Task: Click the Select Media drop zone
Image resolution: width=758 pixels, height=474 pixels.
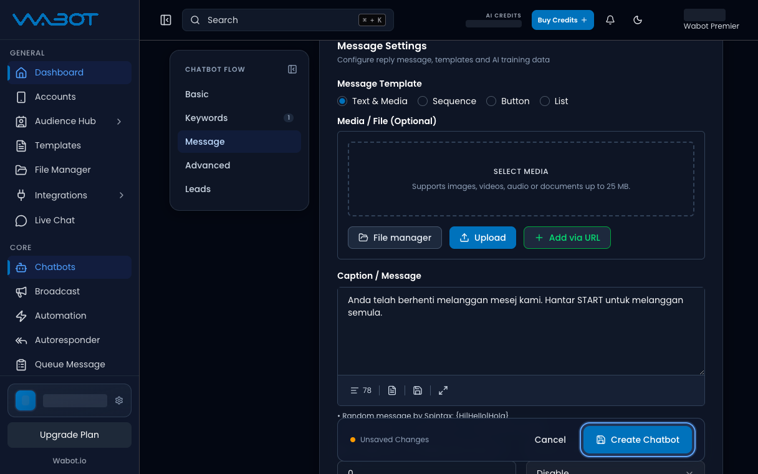Action: (x=521, y=179)
